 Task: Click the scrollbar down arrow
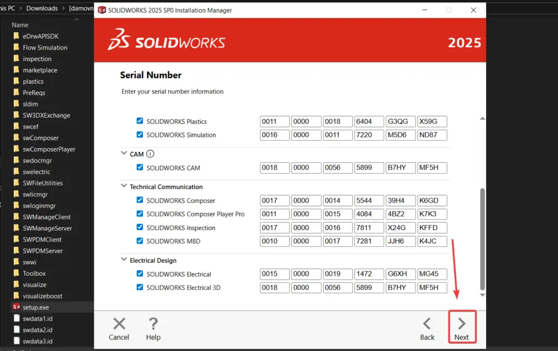(x=482, y=295)
